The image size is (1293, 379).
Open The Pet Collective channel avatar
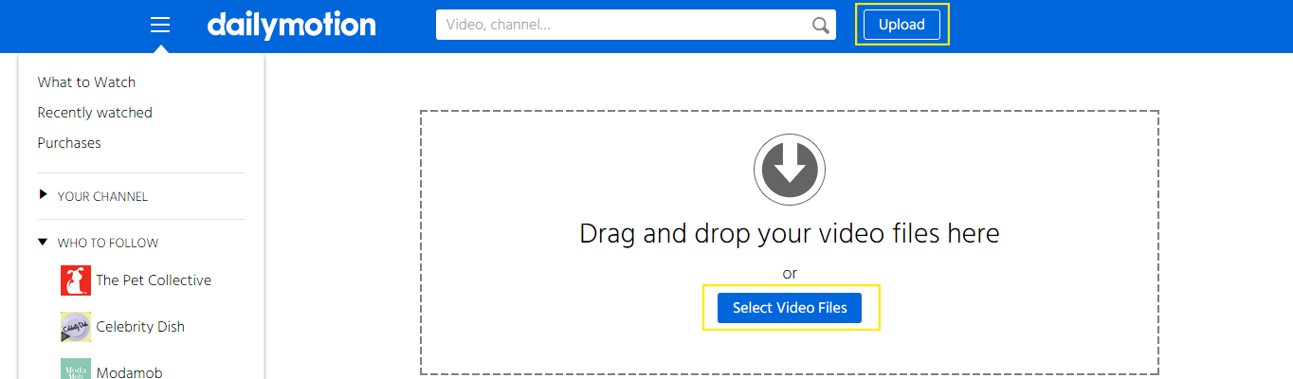[x=76, y=280]
